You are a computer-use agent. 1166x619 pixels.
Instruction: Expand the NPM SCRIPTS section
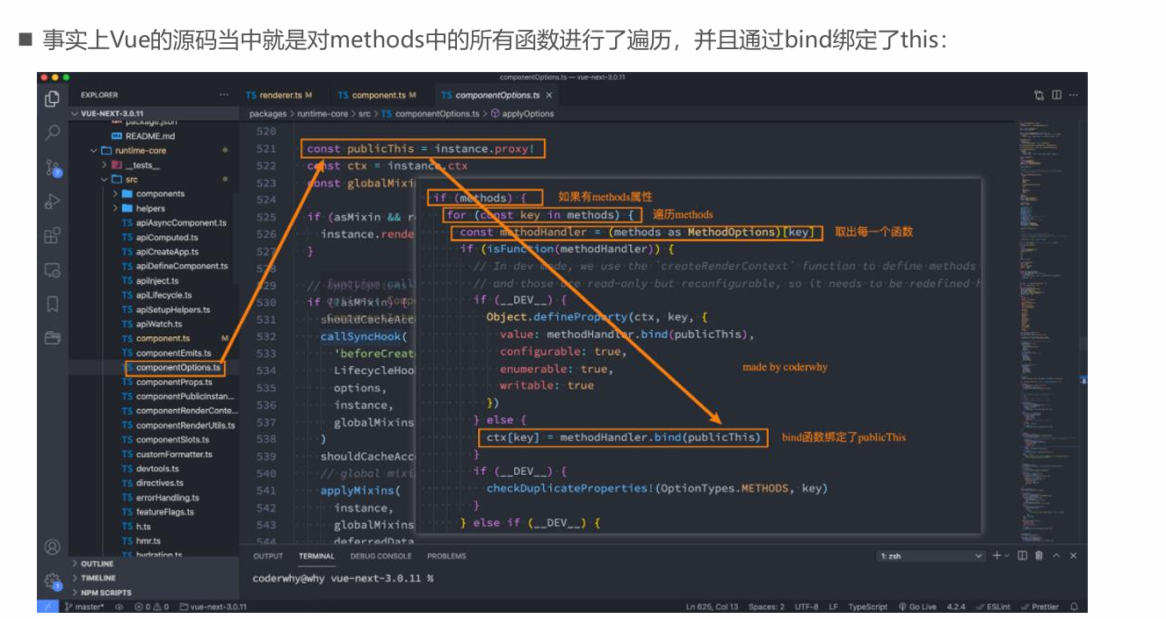point(153,593)
